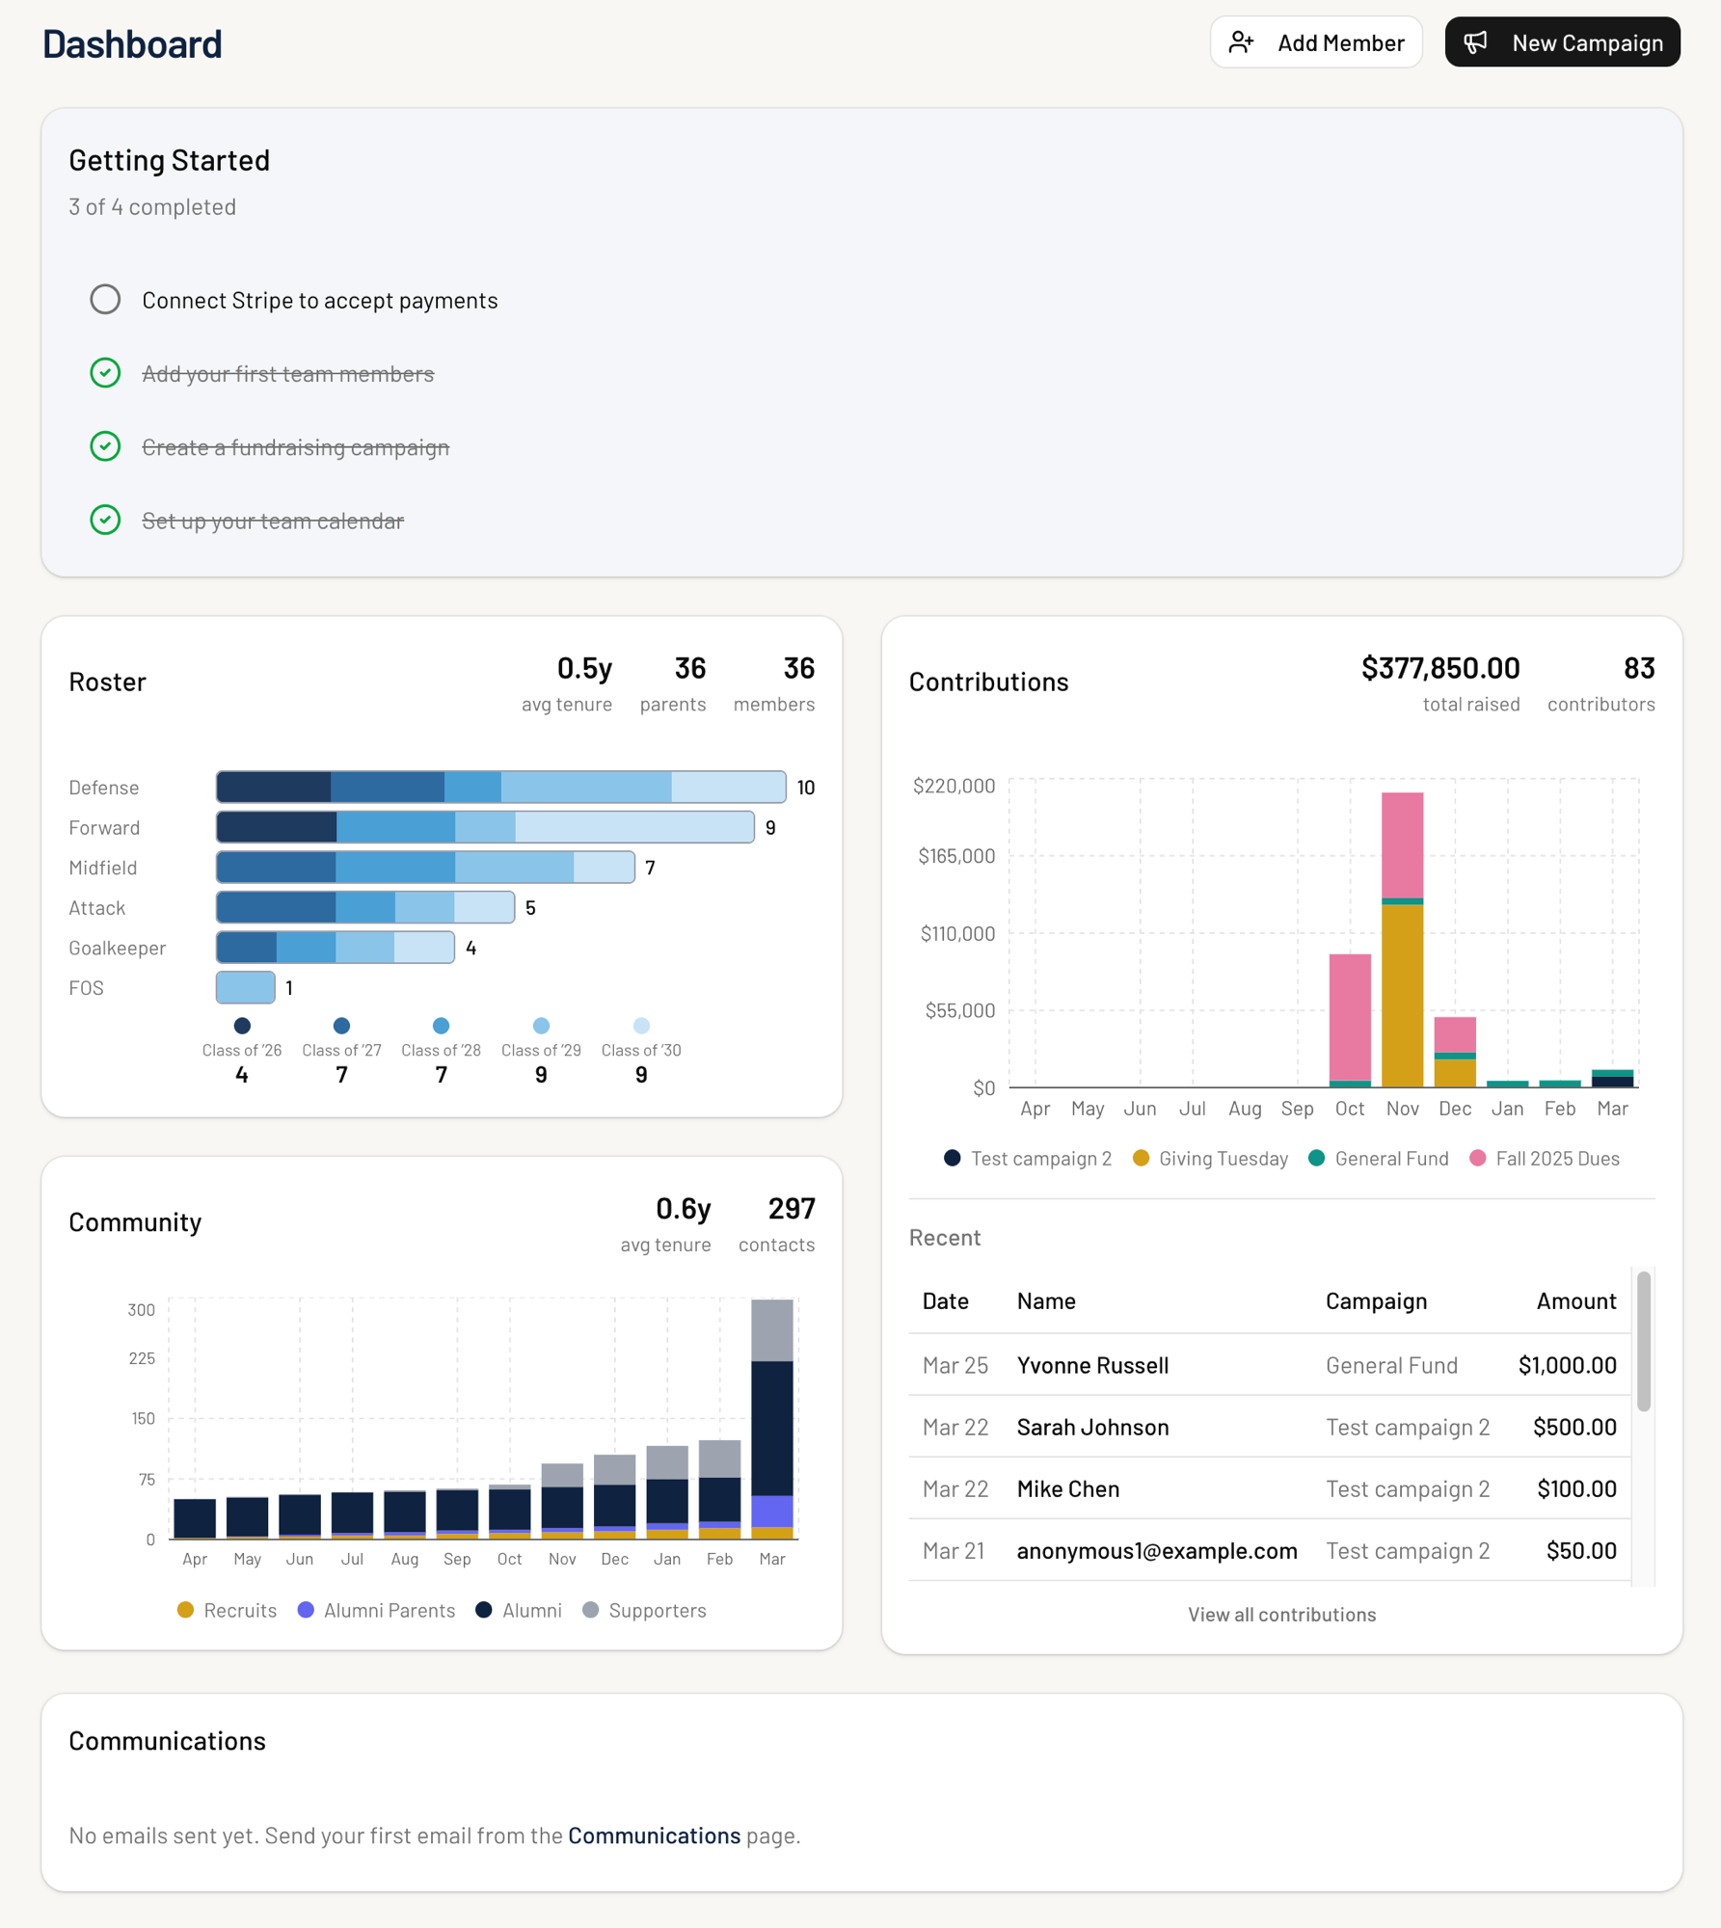Click the Alumni Parents legend dot

[306, 1611]
